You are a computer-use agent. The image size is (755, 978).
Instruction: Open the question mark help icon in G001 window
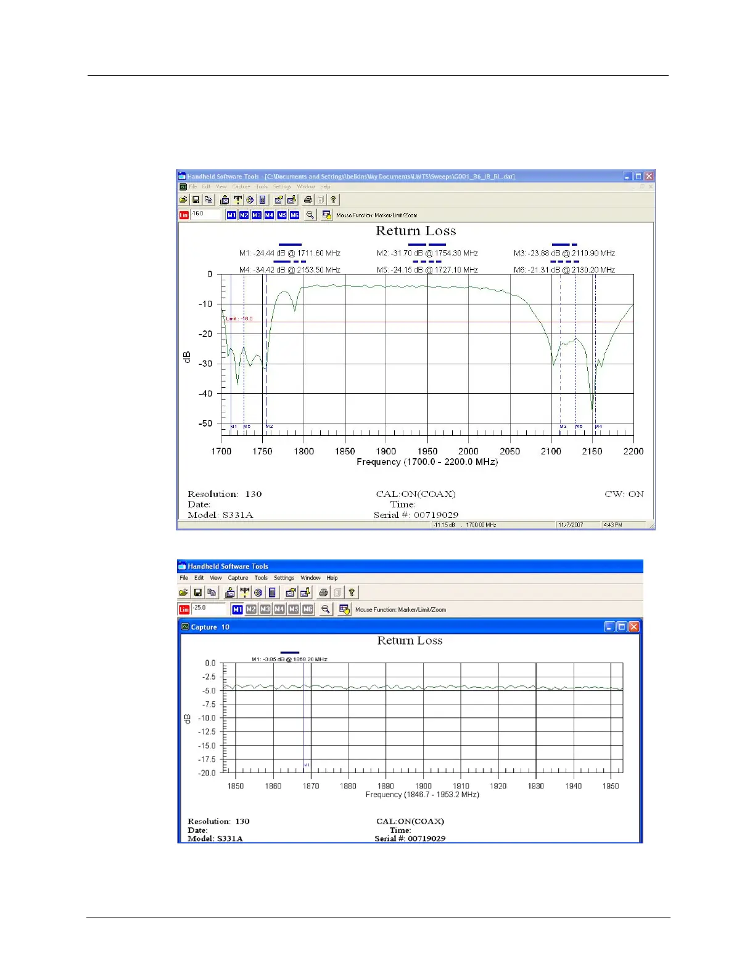point(333,200)
